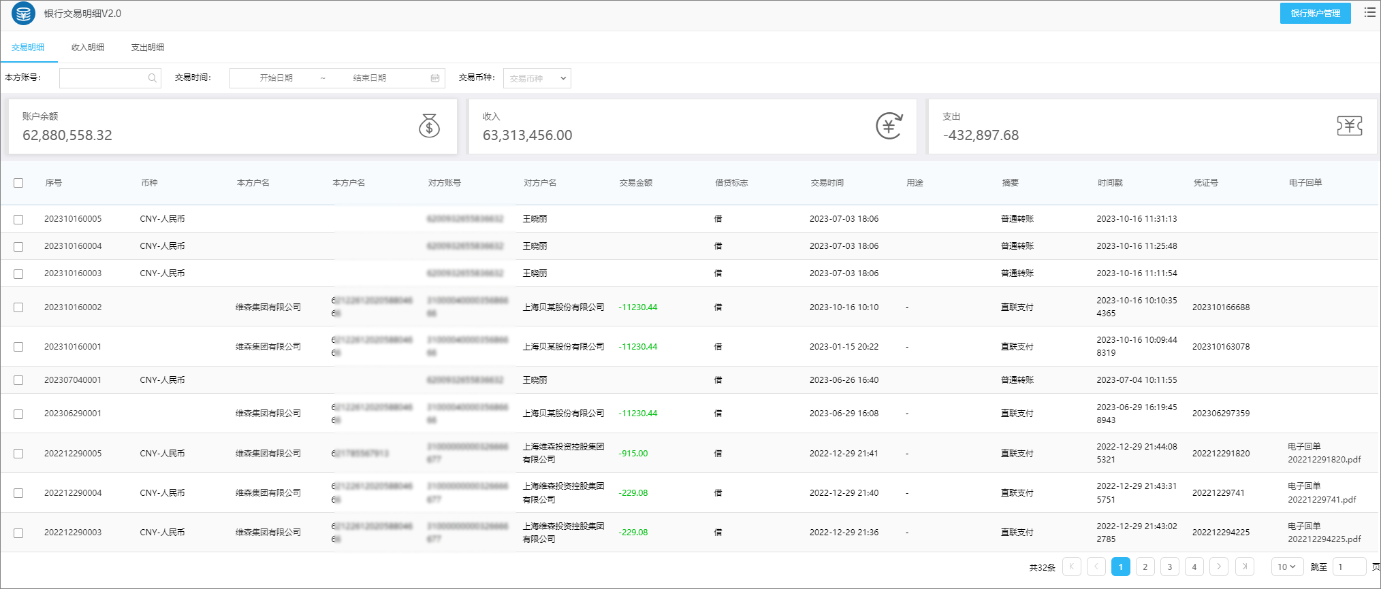Check row 202310160002 checkbox
This screenshot has width=1381, height=589.
[18, 307]
